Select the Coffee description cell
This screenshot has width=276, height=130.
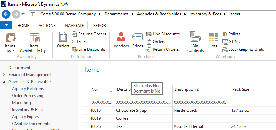[122, 118]
